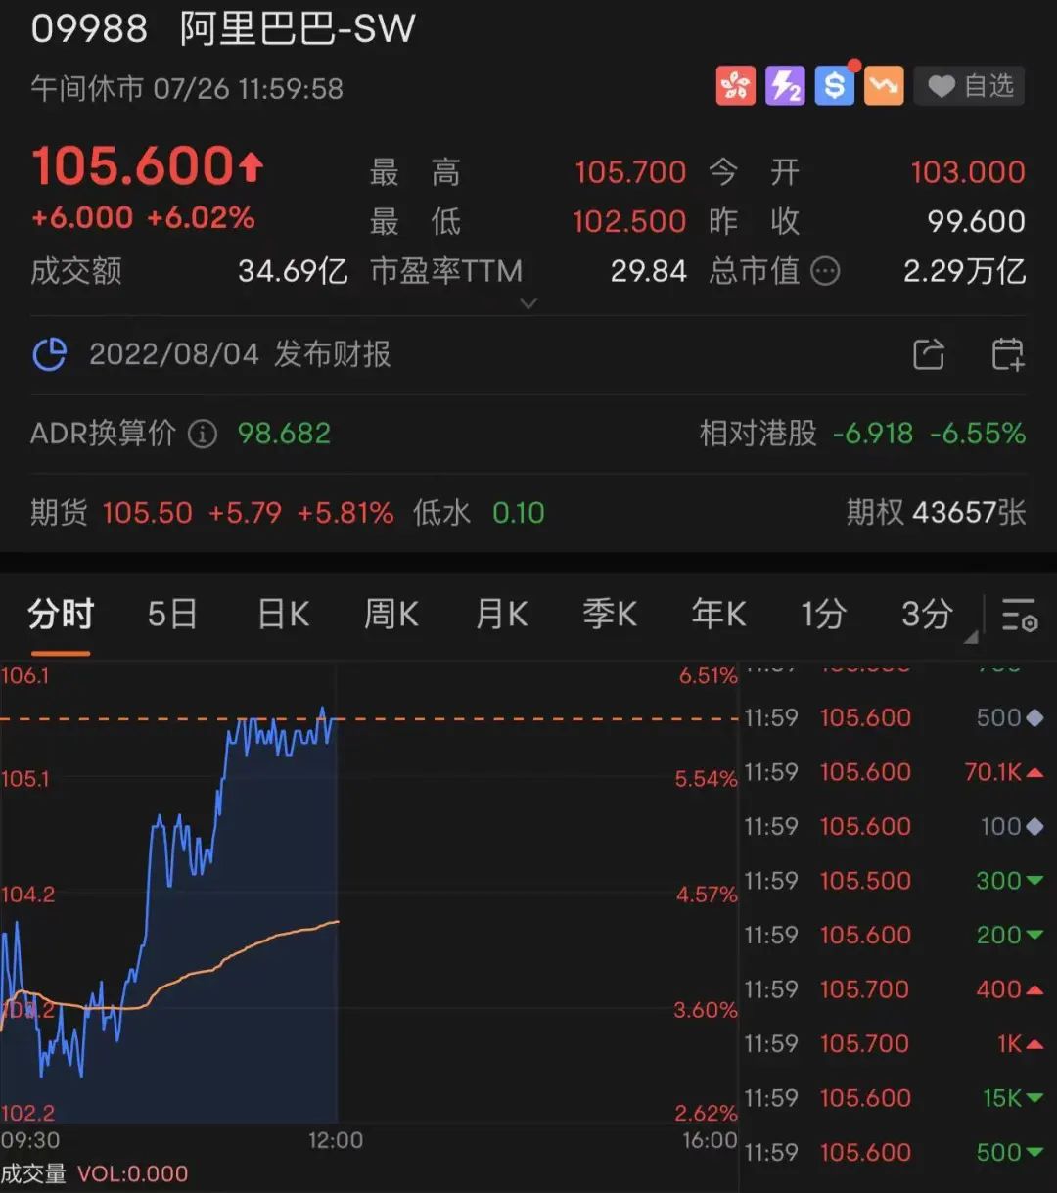Tap the 相对港股 -6.55% value
Viewport: 1057px width, 1193px height.
point(978,434)
